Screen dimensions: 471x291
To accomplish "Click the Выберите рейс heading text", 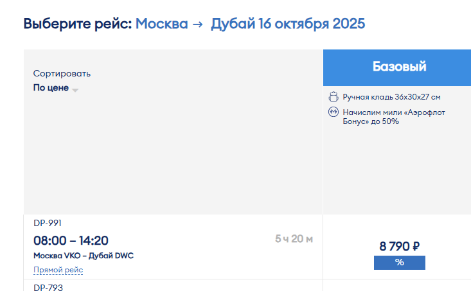I will [78, 24].
